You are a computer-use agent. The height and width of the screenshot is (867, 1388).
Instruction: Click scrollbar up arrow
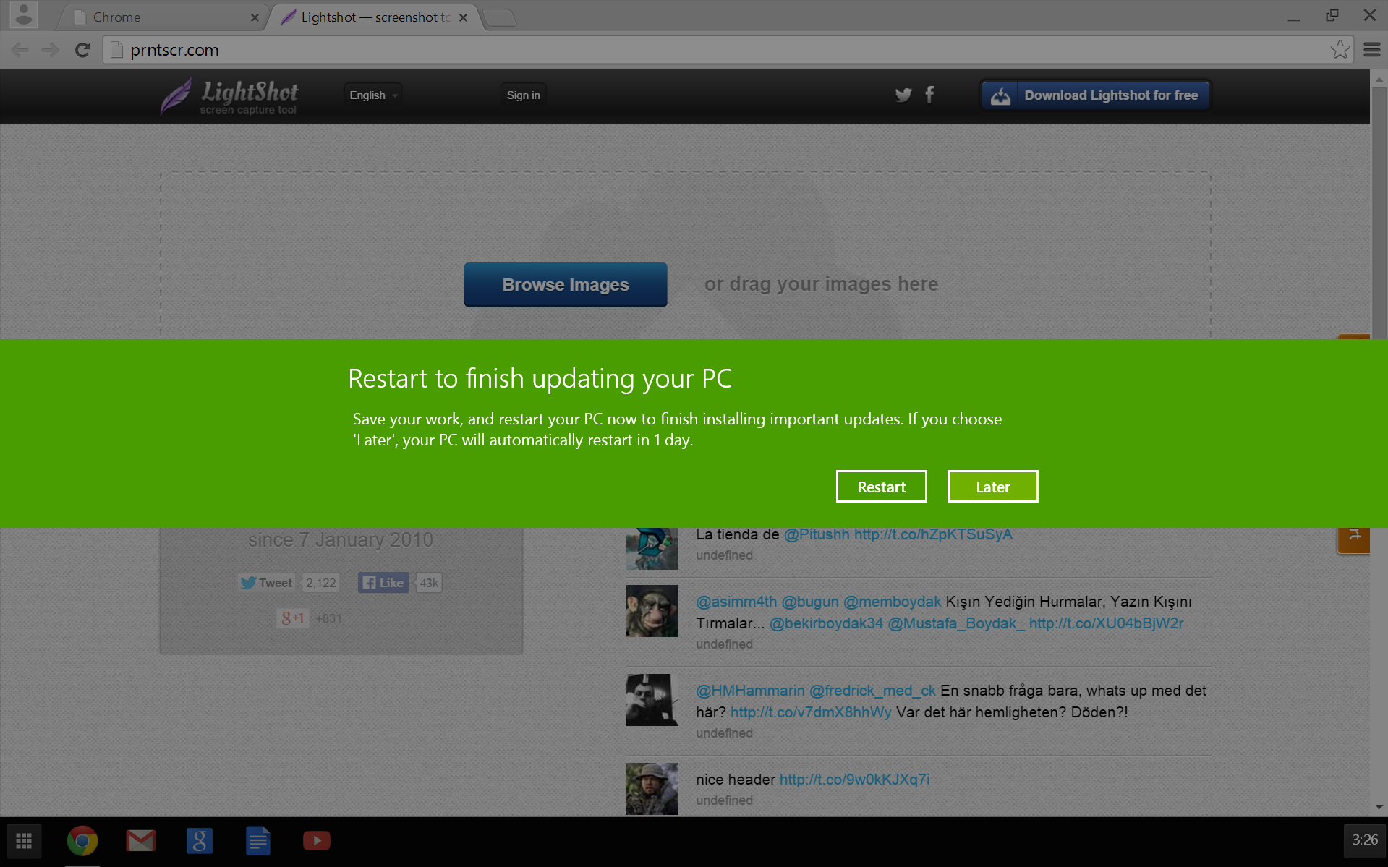click(1379, 79)
